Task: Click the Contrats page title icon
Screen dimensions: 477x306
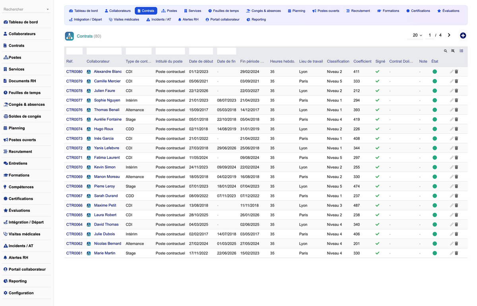Action: pyautogui.click(x=70, y=36)
